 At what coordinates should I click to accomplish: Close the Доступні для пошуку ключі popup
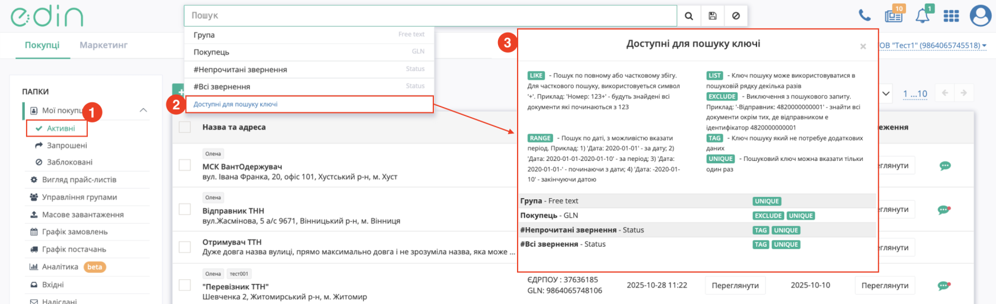tap(863, 46)
